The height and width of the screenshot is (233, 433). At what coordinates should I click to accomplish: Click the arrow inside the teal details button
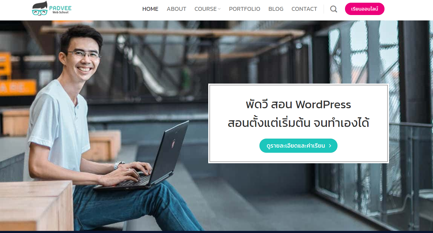330,146
